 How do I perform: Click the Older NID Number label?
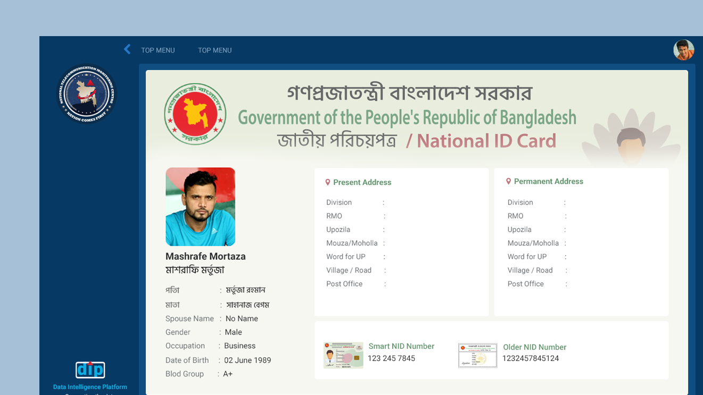(534, 347)
